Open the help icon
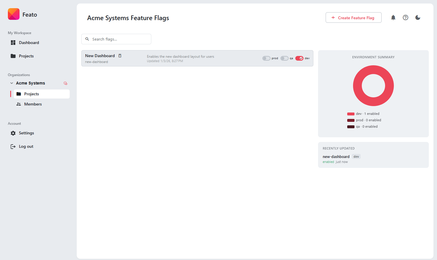 coord(405,17)
